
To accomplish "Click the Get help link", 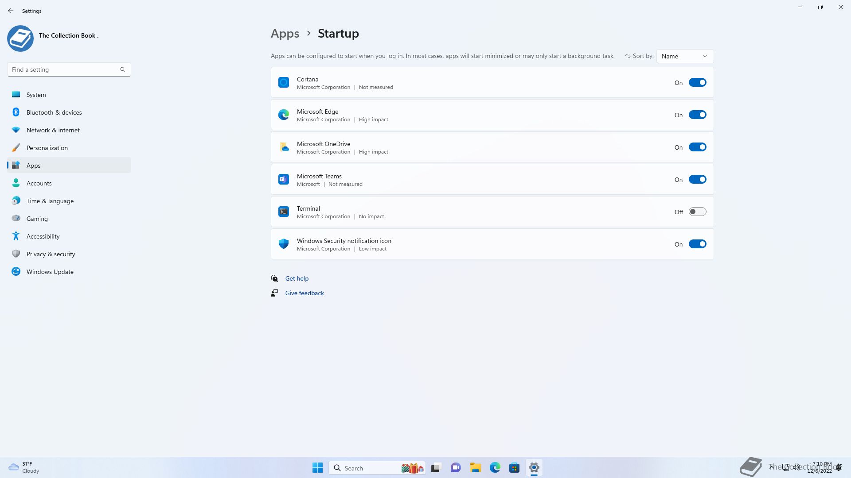I will [x=297, y=278].
